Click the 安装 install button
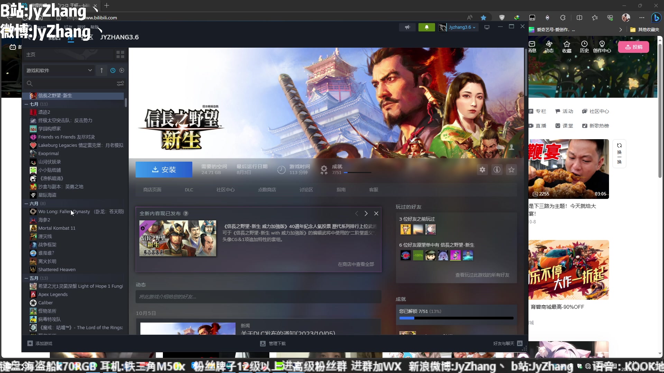664x373 pixels. [164, 170]
